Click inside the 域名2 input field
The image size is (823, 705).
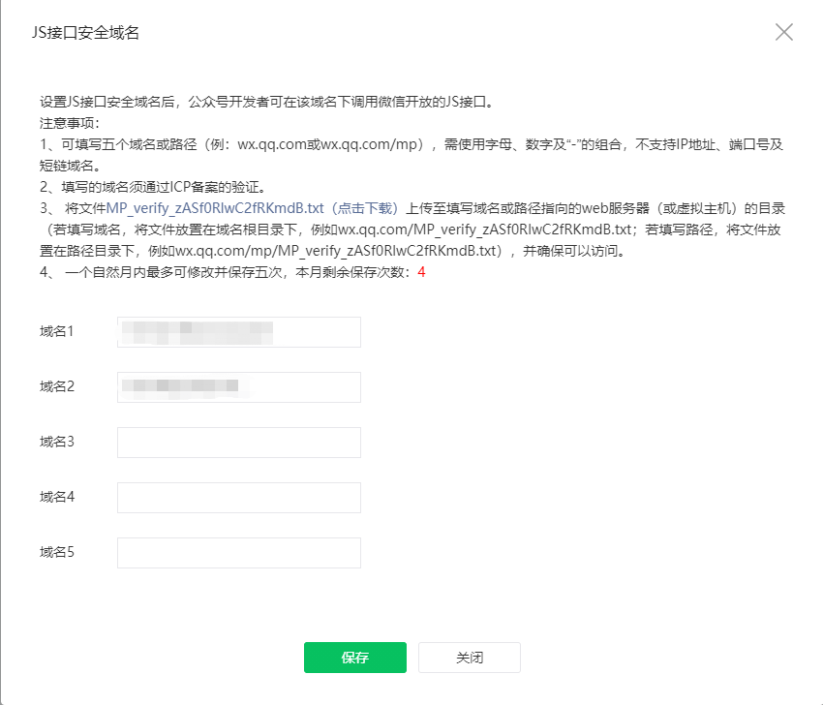(x=238, y=387)
